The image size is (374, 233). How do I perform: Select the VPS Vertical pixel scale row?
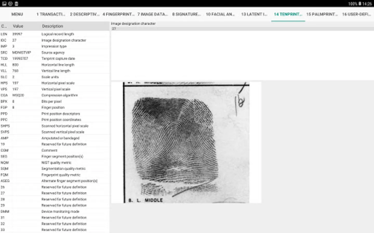(55, 89)
